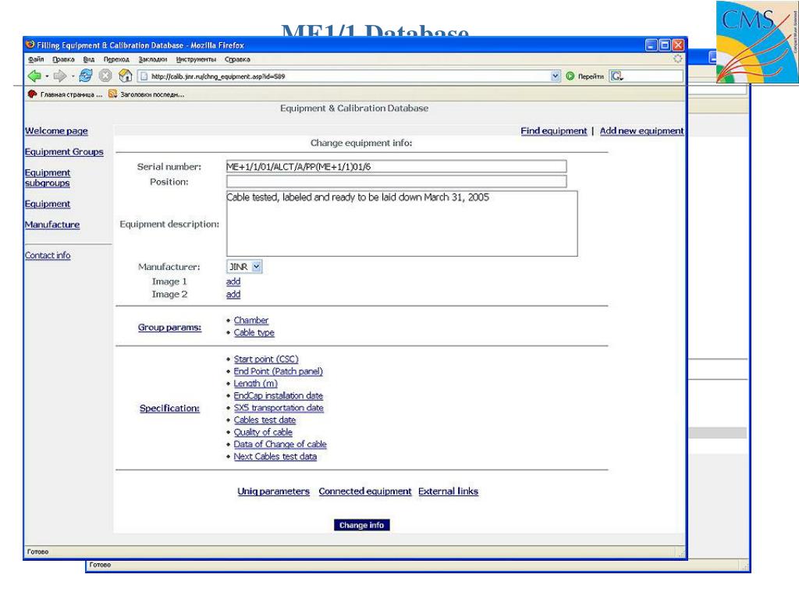
Task: Click add link for Image 2
Action: (x=233, y=294)
